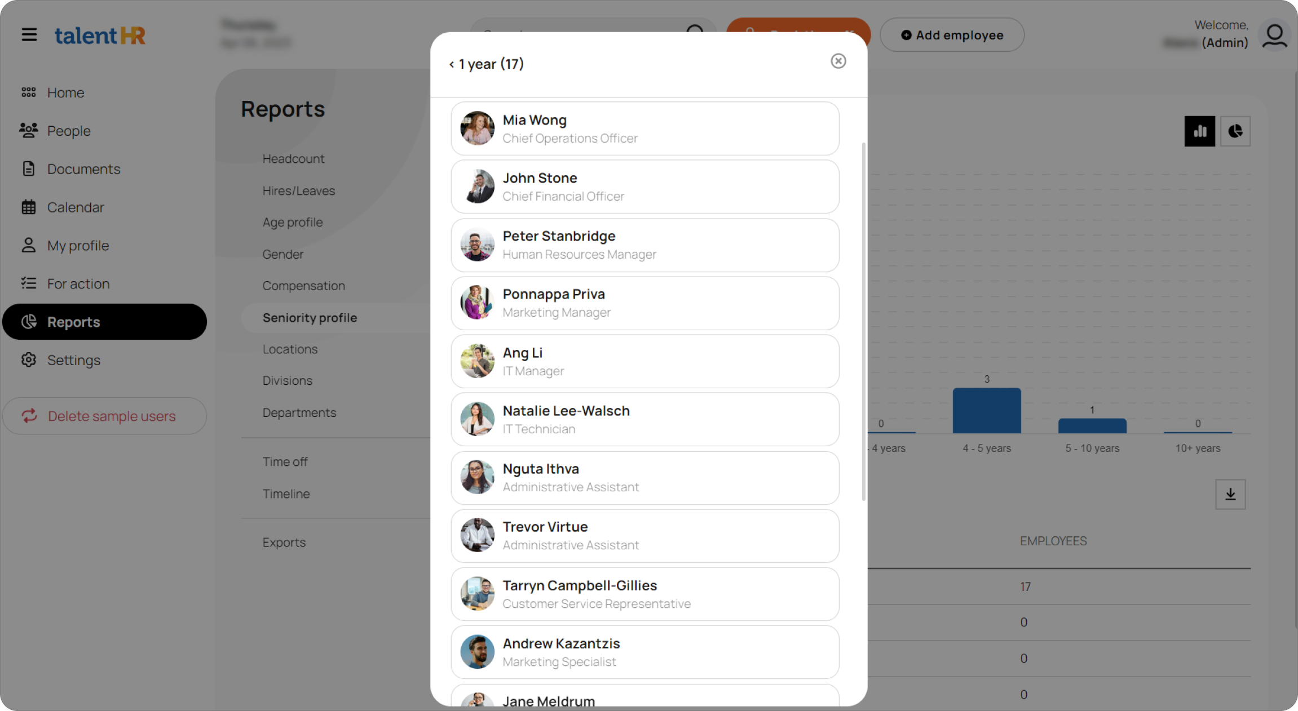The height and width of the screenshot is (711, 1298).
Task: Go to Home in sidebar
Action: tap(66, 92)
